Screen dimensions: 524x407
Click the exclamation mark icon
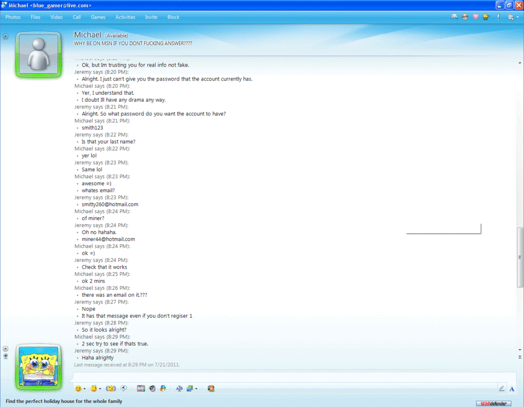(x=498, y=17)
